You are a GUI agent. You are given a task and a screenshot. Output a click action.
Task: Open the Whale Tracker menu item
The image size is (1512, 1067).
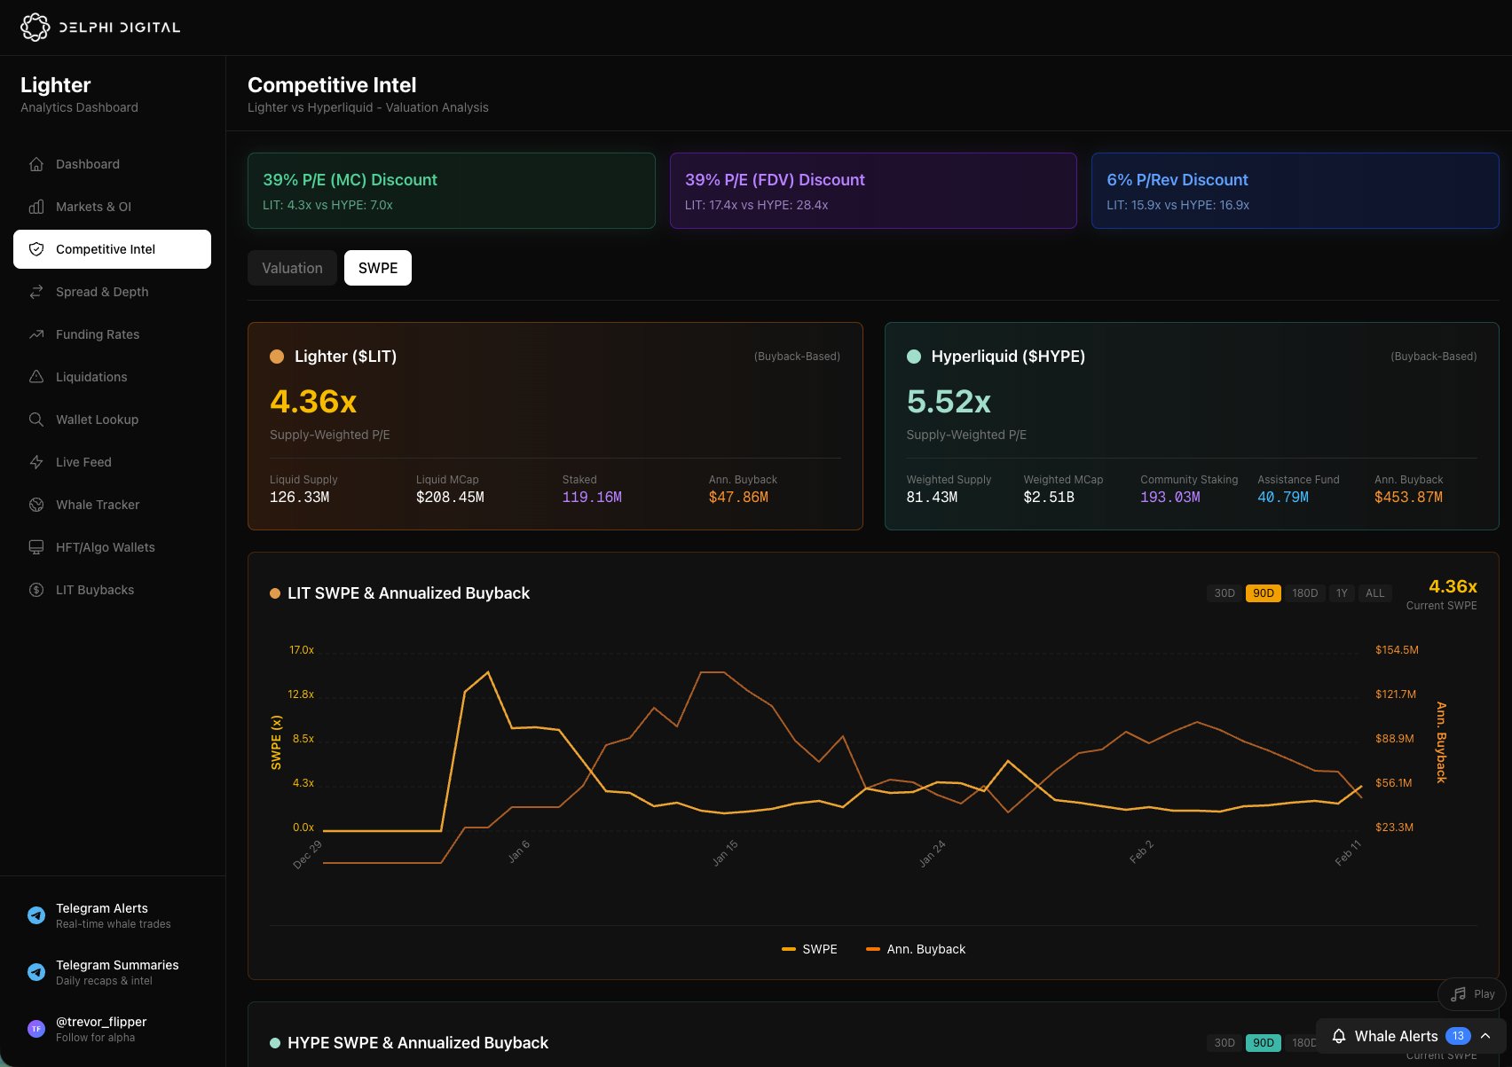(x=98, y=505)
